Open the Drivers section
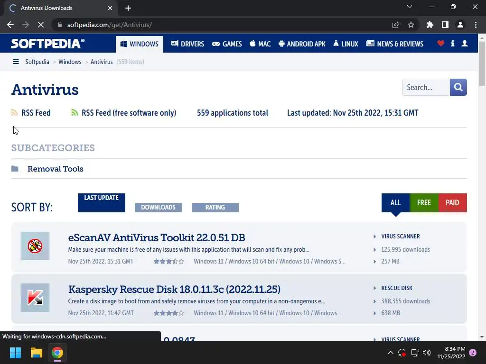486x364 pixels. point(187,44)
